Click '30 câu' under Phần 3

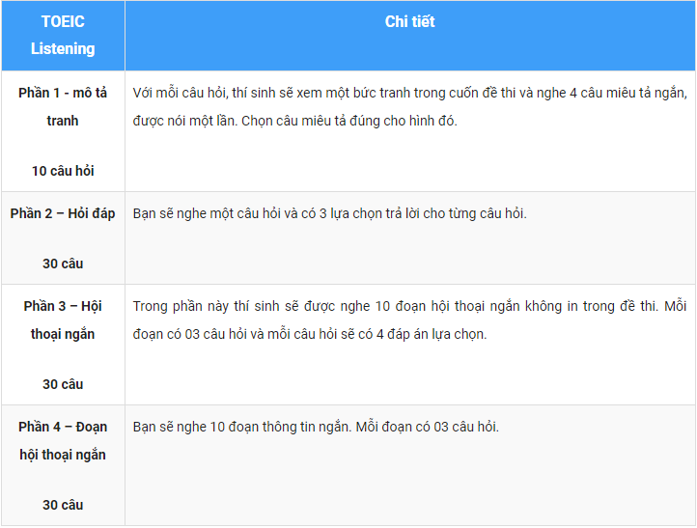tap(63, 384)
